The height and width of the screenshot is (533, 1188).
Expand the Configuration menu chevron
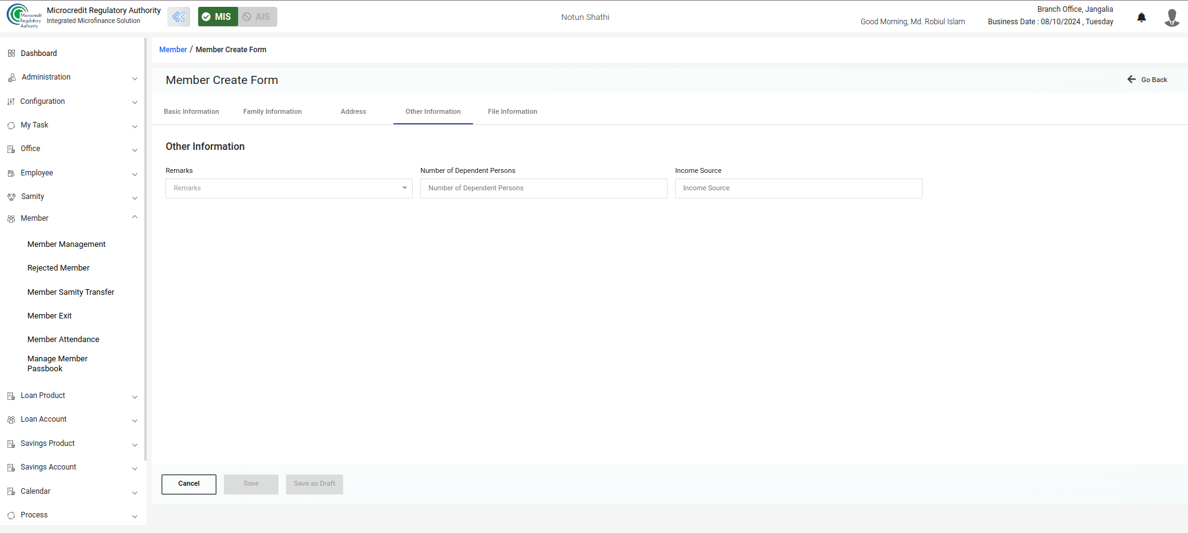(x=135, y=102)
